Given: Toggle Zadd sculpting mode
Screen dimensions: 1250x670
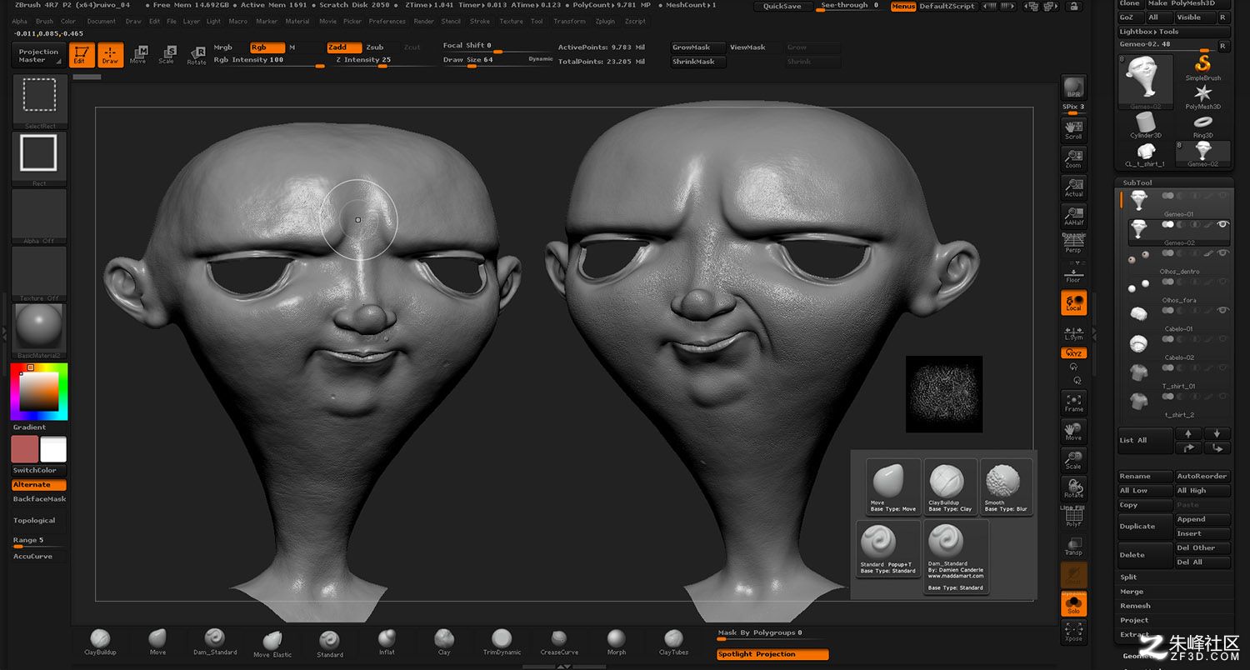Looking at the screenshot, I should click(x=344, y=47).
